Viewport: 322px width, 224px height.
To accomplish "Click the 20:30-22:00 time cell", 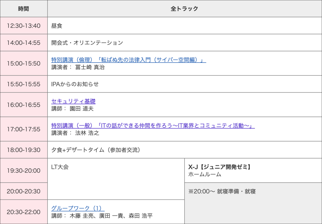I will 24,211.
